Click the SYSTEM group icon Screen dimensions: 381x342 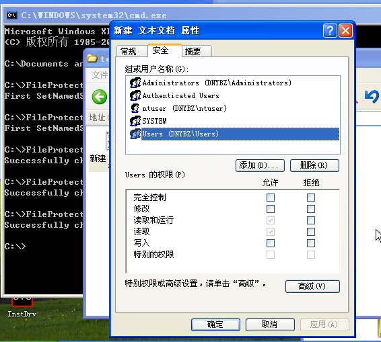pyautogui.click(x=135, y=121)
